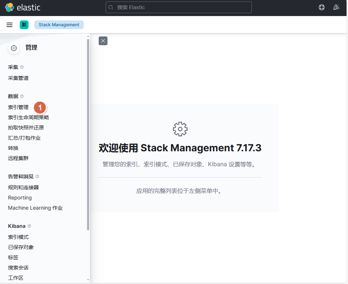Click 管理 sidebar title

pos(31,48)
